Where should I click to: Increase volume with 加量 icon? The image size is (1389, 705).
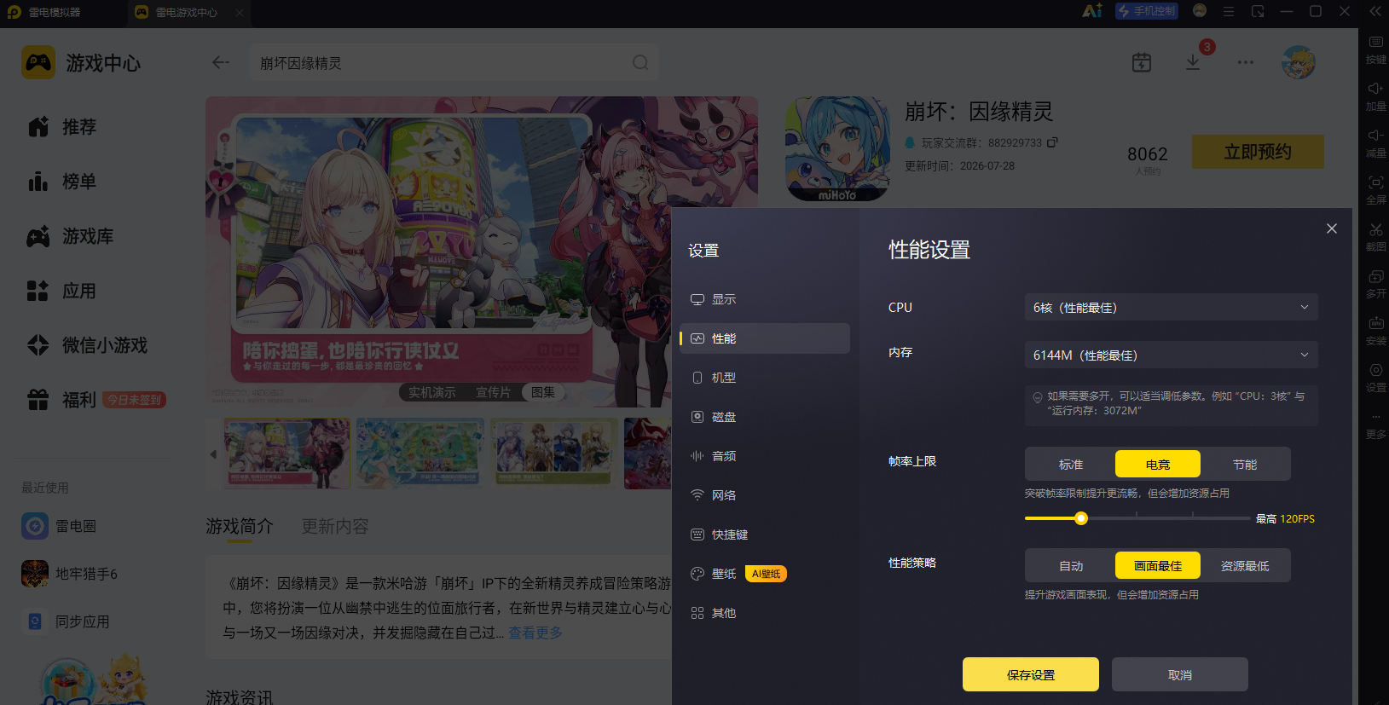[1375, 97]
